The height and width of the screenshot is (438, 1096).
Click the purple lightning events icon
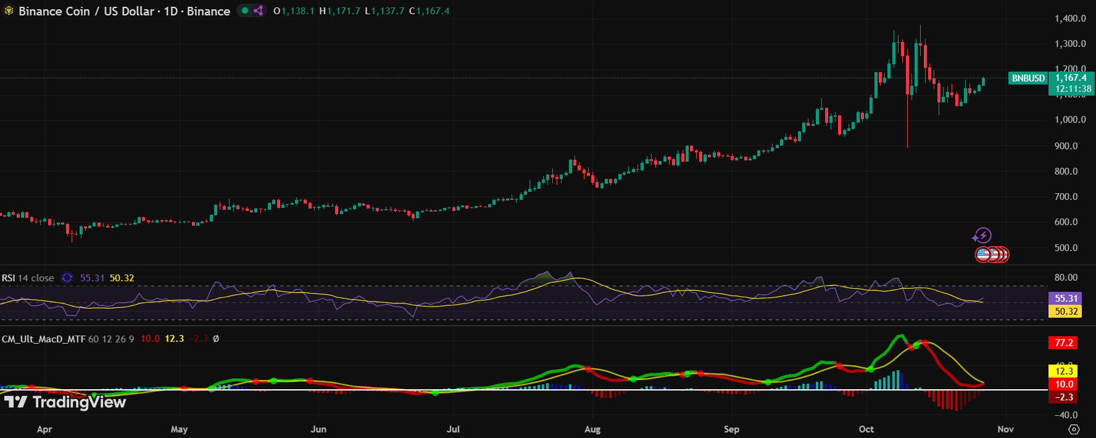(982, 236)
